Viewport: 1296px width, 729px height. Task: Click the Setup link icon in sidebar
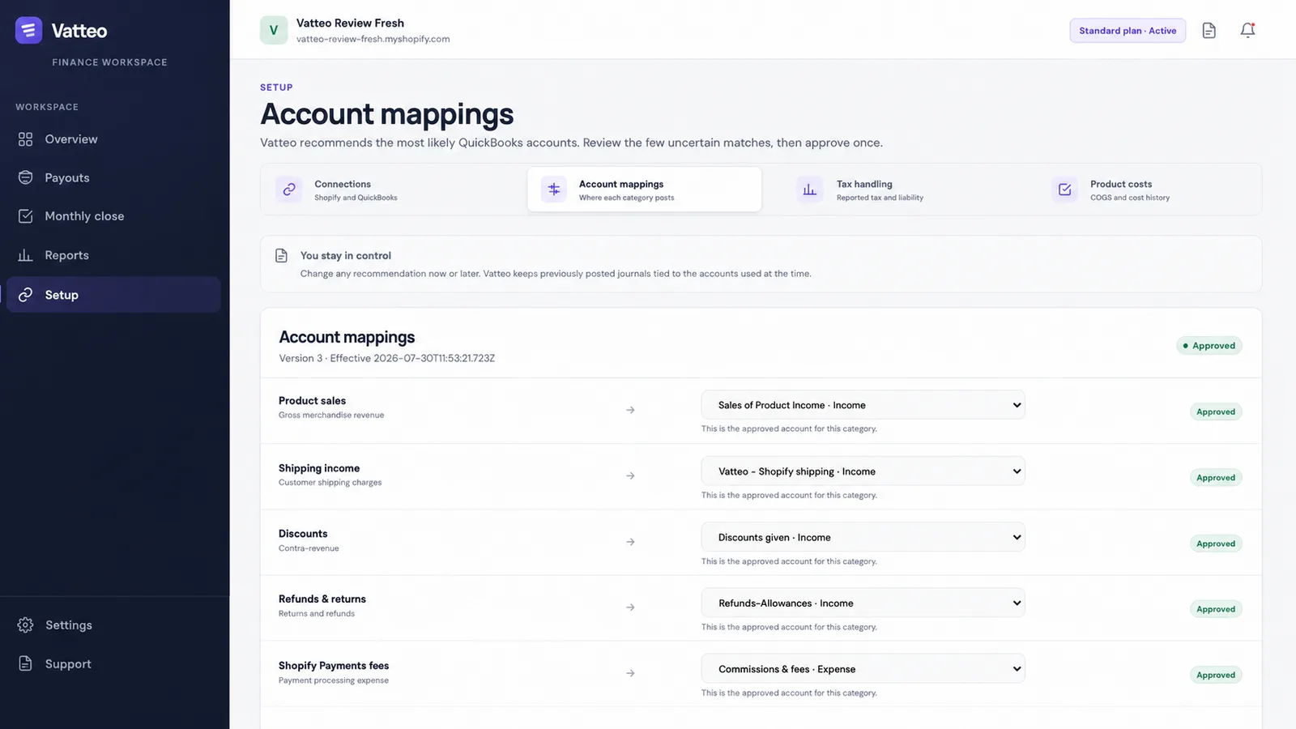click(x=25, y=295)
